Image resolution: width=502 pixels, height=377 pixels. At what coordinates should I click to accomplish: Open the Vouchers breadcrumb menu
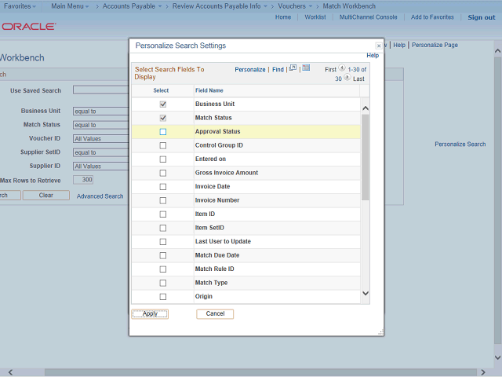296,5
